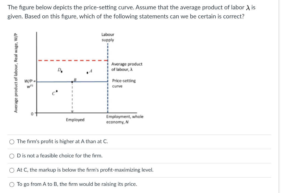The height and width of the screenshot is (193, 281).
Task: Select point C below the curve
Action: (x=57, y=91)
